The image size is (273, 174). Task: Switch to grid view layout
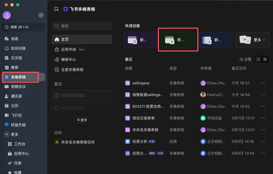[265, 59]
